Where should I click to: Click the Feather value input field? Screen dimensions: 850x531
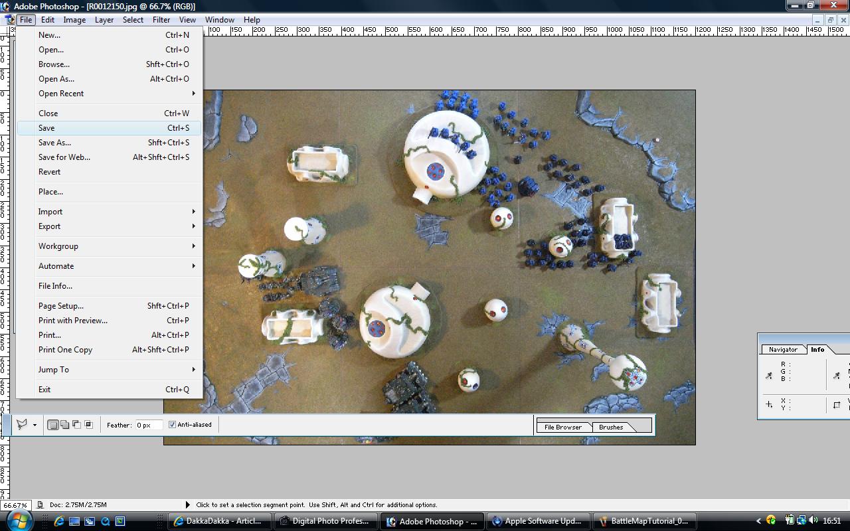click(149, 425)
